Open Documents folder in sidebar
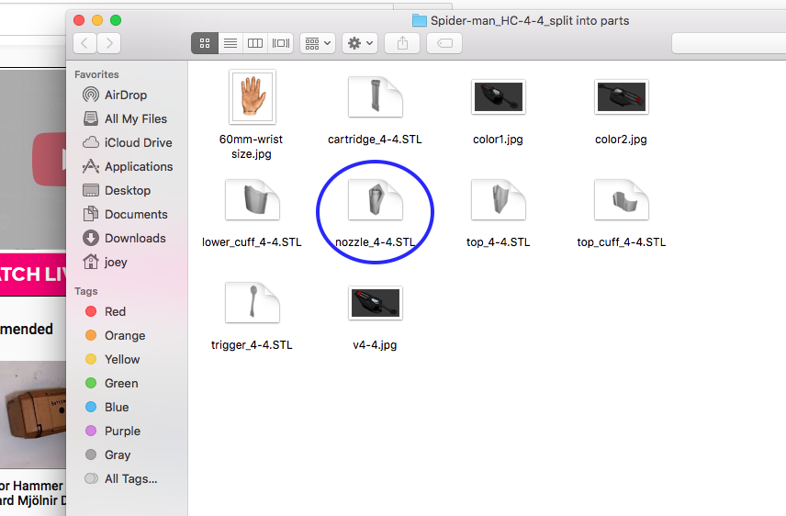 click(125, 214)
